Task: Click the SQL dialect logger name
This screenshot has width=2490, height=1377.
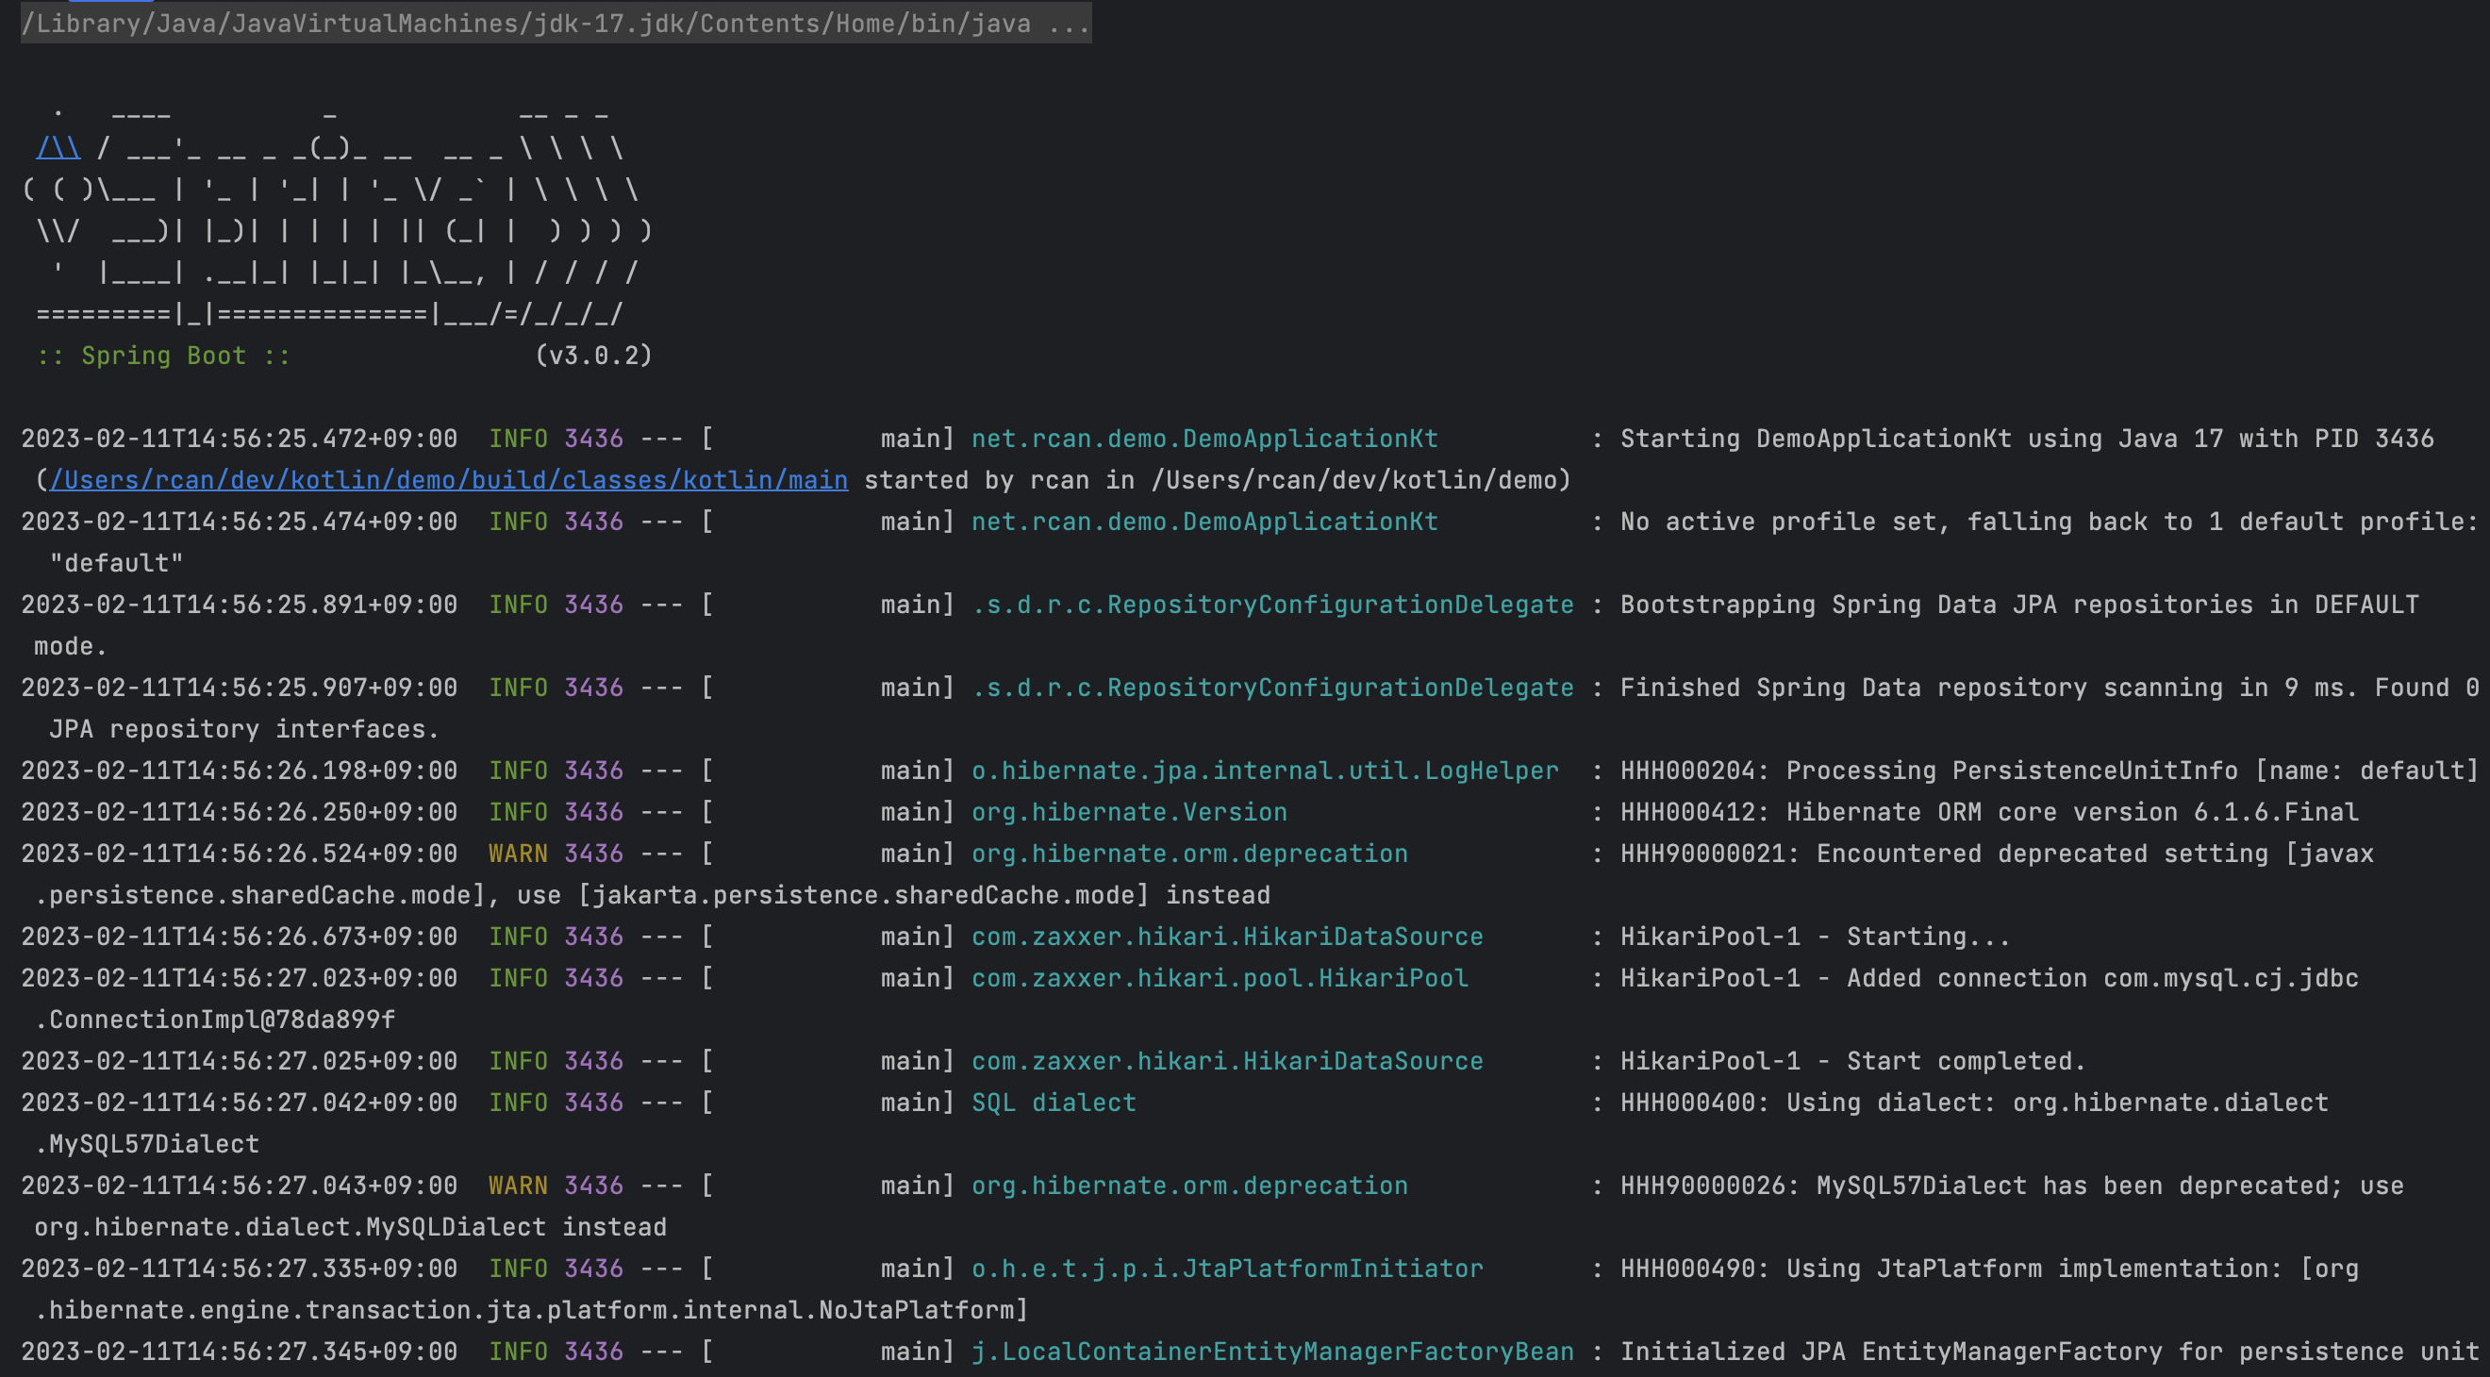Action: click(1053, 1103)
